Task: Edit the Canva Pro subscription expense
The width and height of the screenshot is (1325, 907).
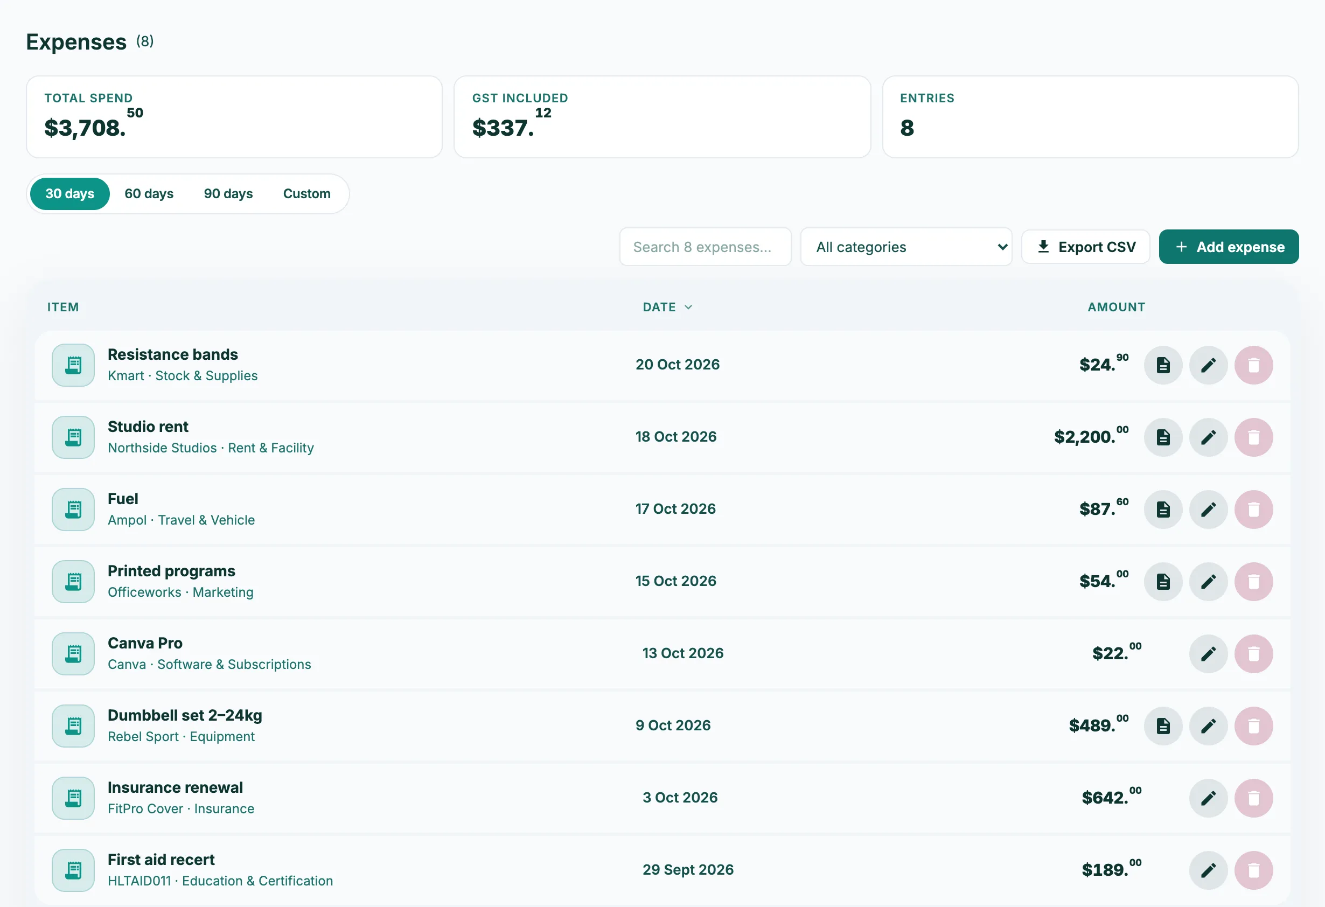Action: point(1208,653)
